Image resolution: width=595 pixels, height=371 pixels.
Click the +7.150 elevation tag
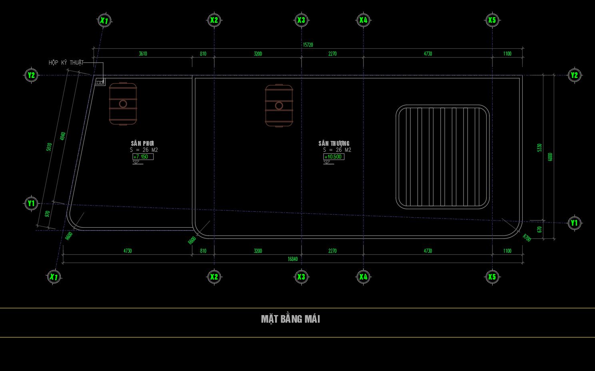tap(143, 157)
